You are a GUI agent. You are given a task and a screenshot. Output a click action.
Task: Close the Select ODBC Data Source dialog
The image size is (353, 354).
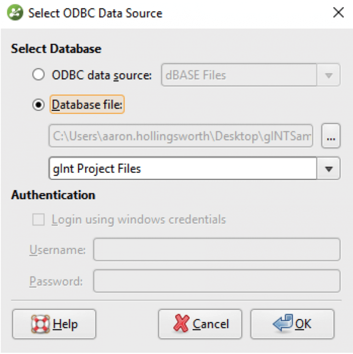coord(338,12)
